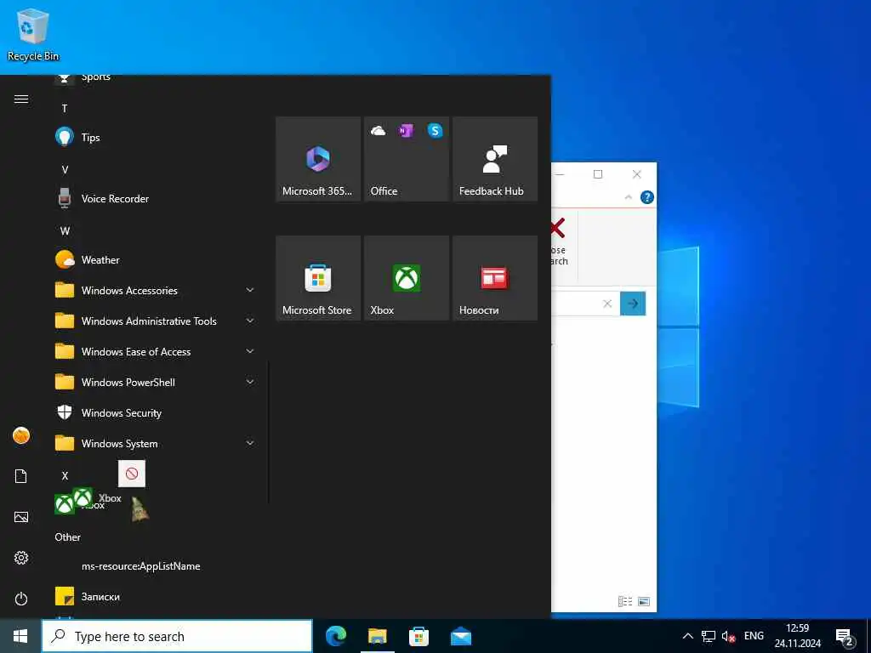Click the Other section header
Image resolution: width=871 pixels, height=653 pixels.
click(x=68, y=537)
